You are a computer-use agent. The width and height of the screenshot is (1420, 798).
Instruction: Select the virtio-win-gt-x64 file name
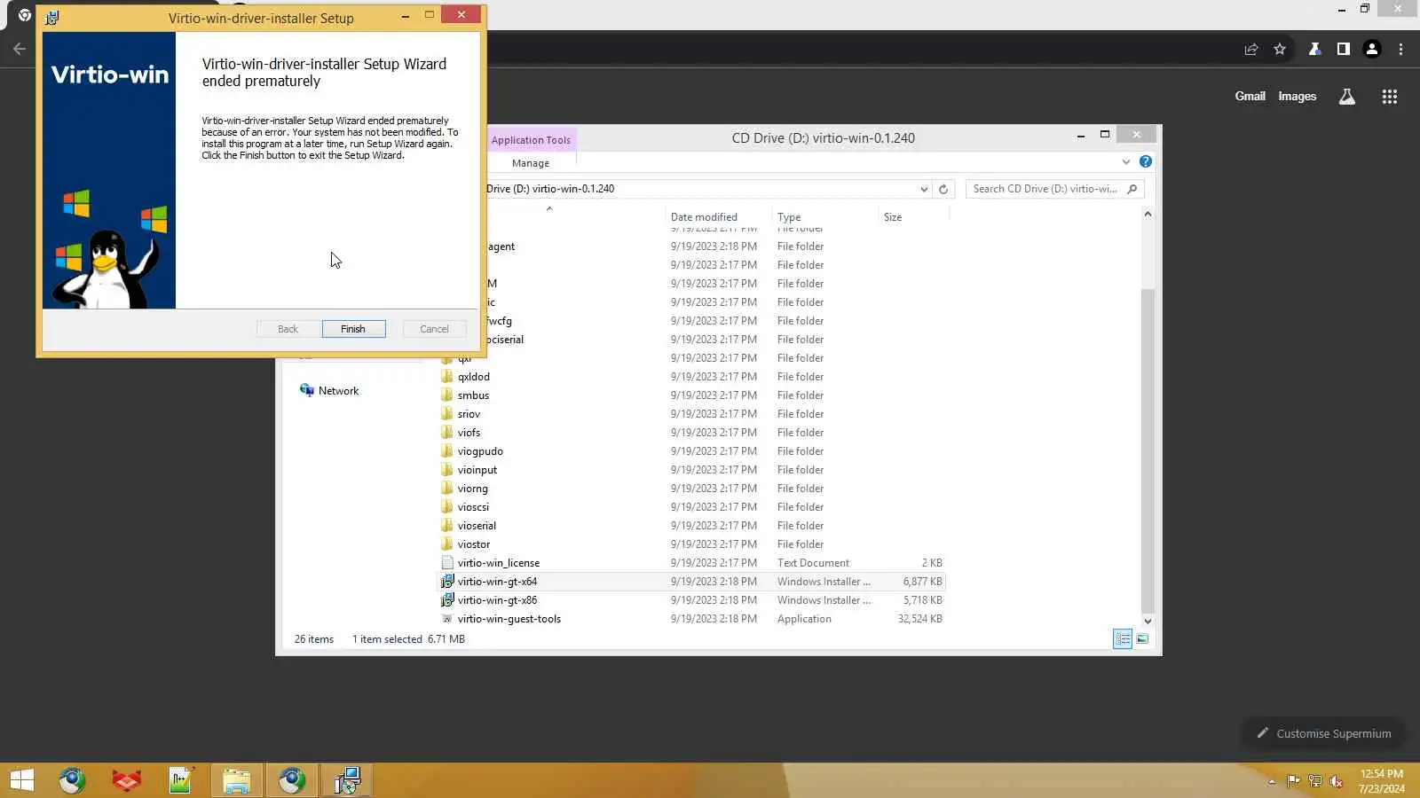click(497, 582)
